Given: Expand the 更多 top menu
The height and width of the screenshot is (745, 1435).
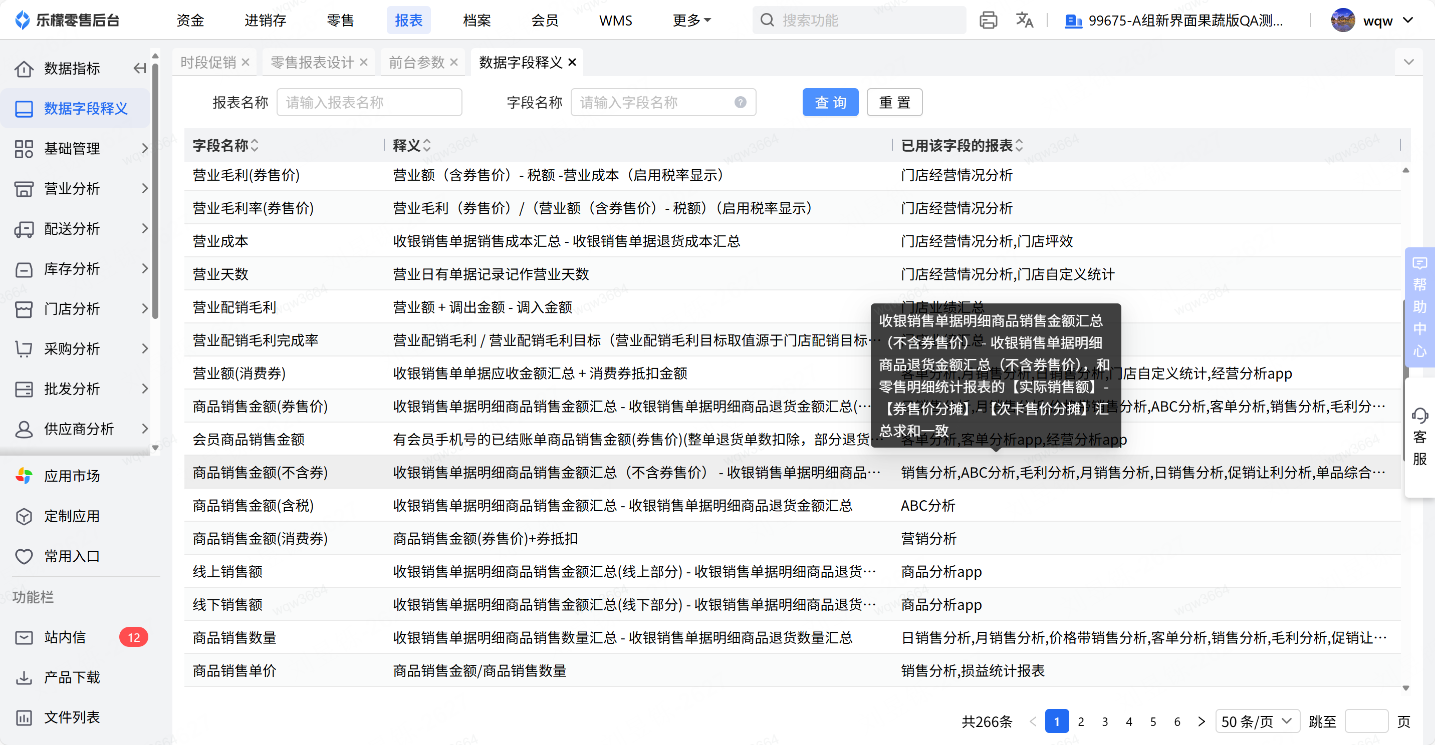Looking at the screenshot, I should [x=691, y=21].
